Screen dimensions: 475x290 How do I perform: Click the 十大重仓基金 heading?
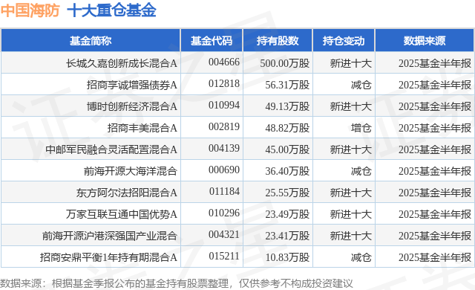coord(111,10)
